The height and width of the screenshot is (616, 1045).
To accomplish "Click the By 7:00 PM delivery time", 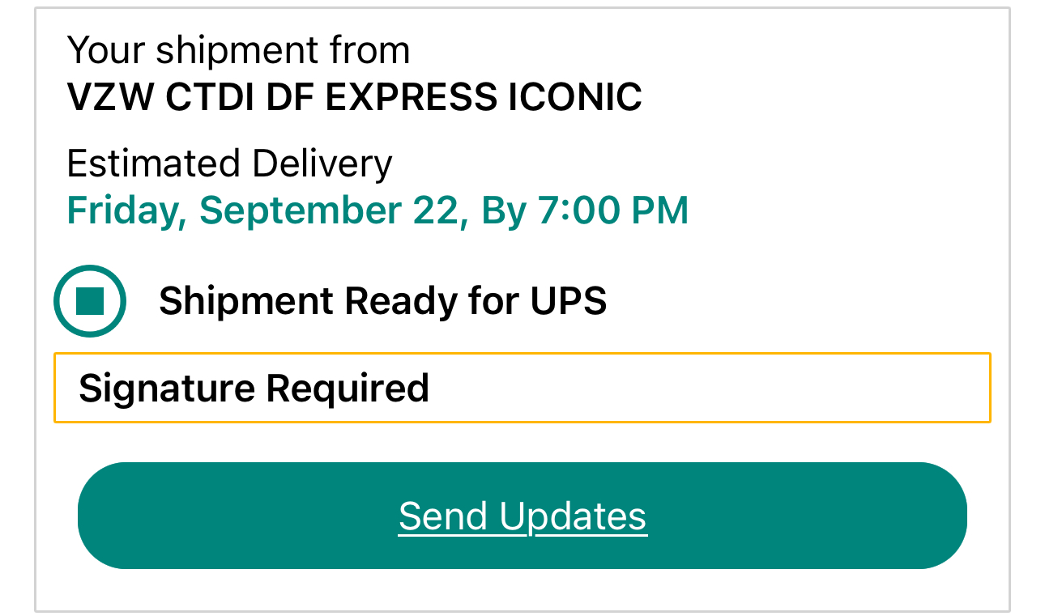I will tap(585, 210).
